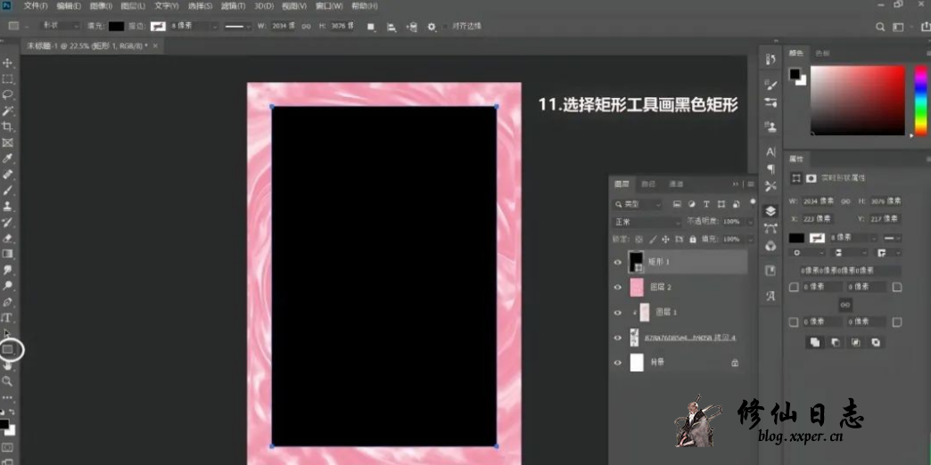Click the link corner radii button
Screen dimensions: 931x465
(844, 305)
